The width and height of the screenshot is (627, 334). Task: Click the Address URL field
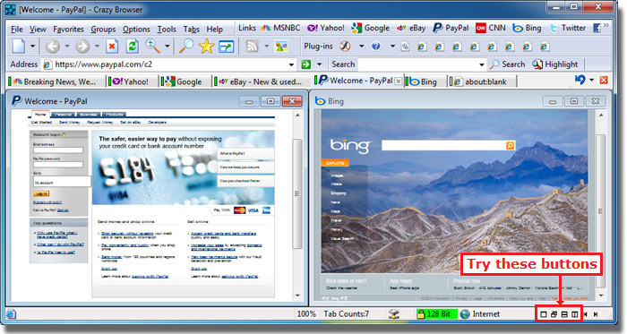point(169,64)
